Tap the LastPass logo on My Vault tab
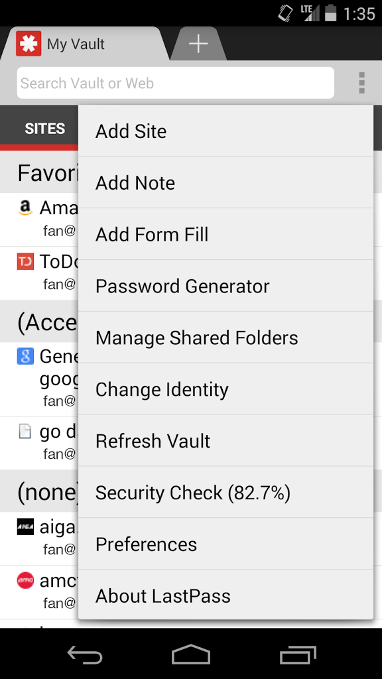This screenshot has width=382, height=679. click(29, 44)
